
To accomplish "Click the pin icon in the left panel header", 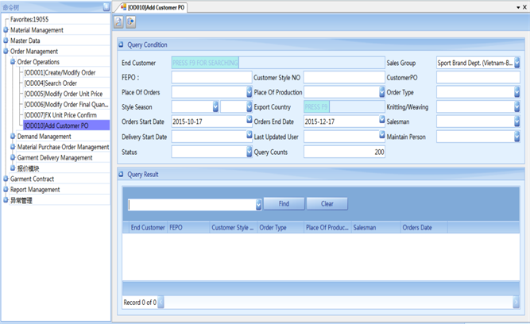I will [x=106, y=7].
